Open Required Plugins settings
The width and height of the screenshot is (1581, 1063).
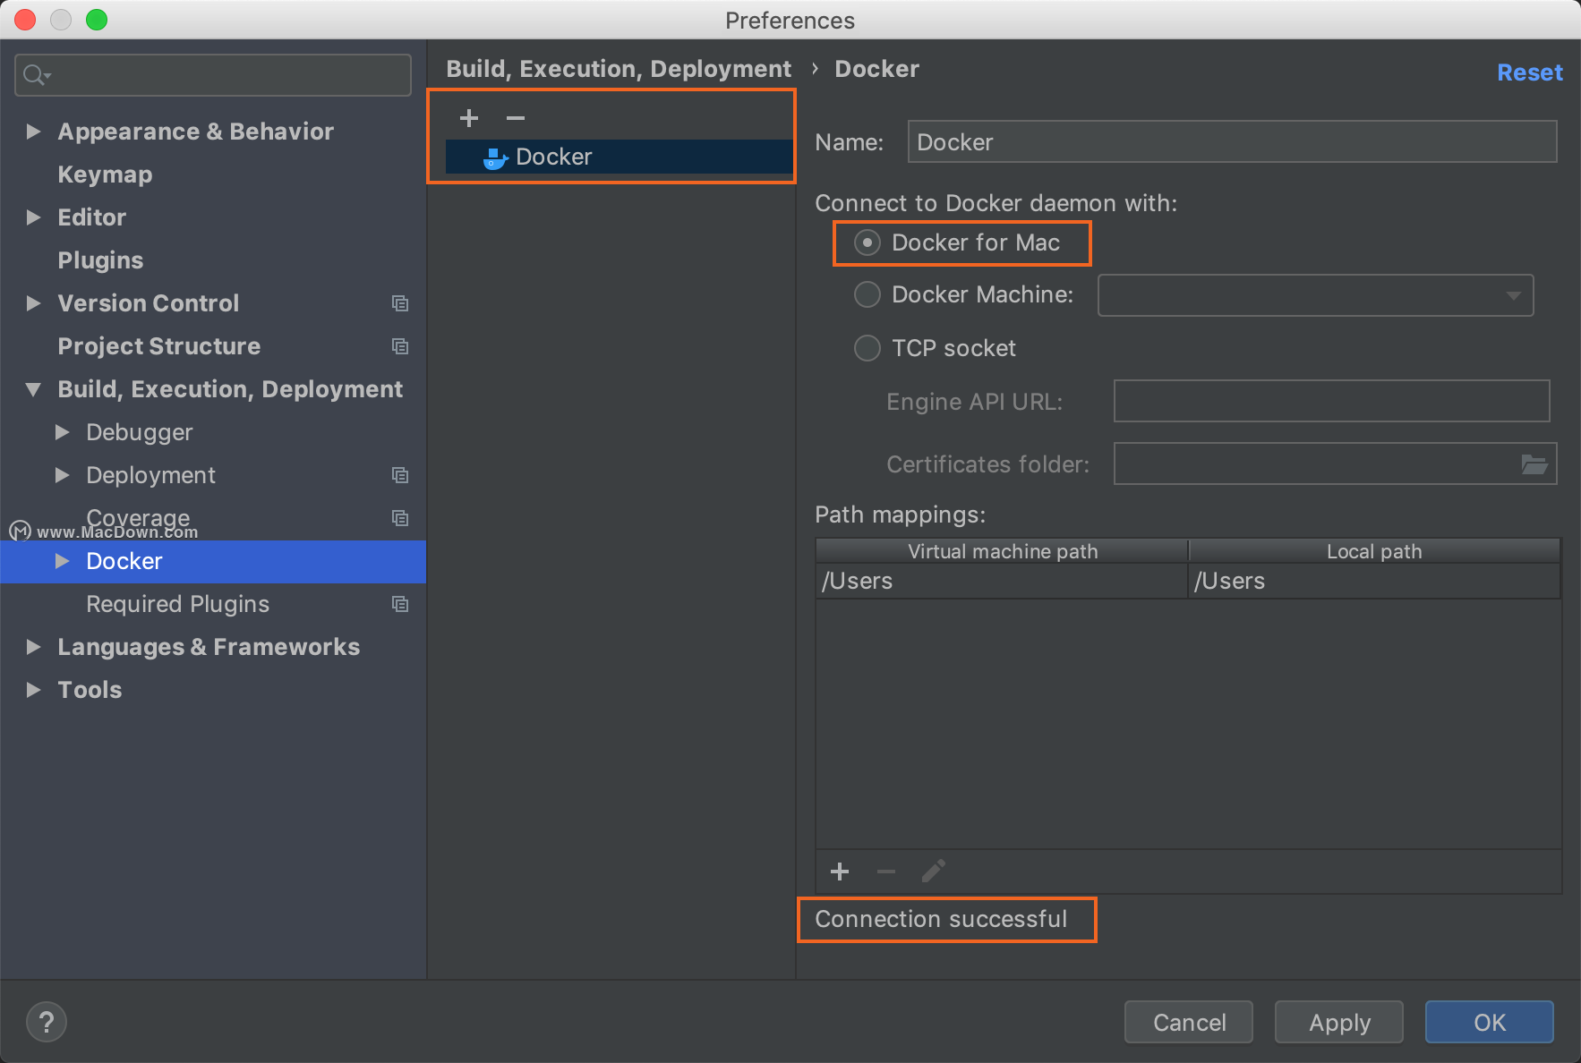(177, 604)
